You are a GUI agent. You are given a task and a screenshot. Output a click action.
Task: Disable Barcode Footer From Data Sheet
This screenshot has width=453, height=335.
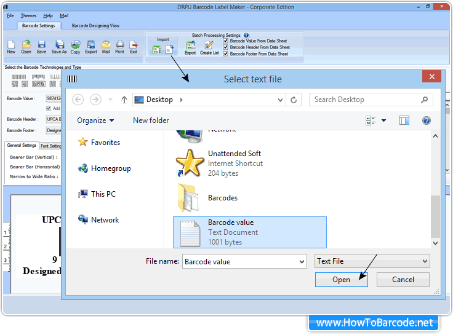(x=226, y=53)
